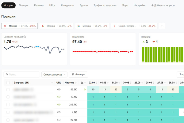Click the 97.40 visibility value
The width and height of the screenshot is (184, 123).
pos(77,42)
